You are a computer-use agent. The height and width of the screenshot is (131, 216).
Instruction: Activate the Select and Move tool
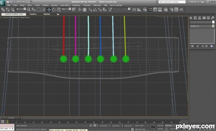pyautogui.click(x=49, y=10)
